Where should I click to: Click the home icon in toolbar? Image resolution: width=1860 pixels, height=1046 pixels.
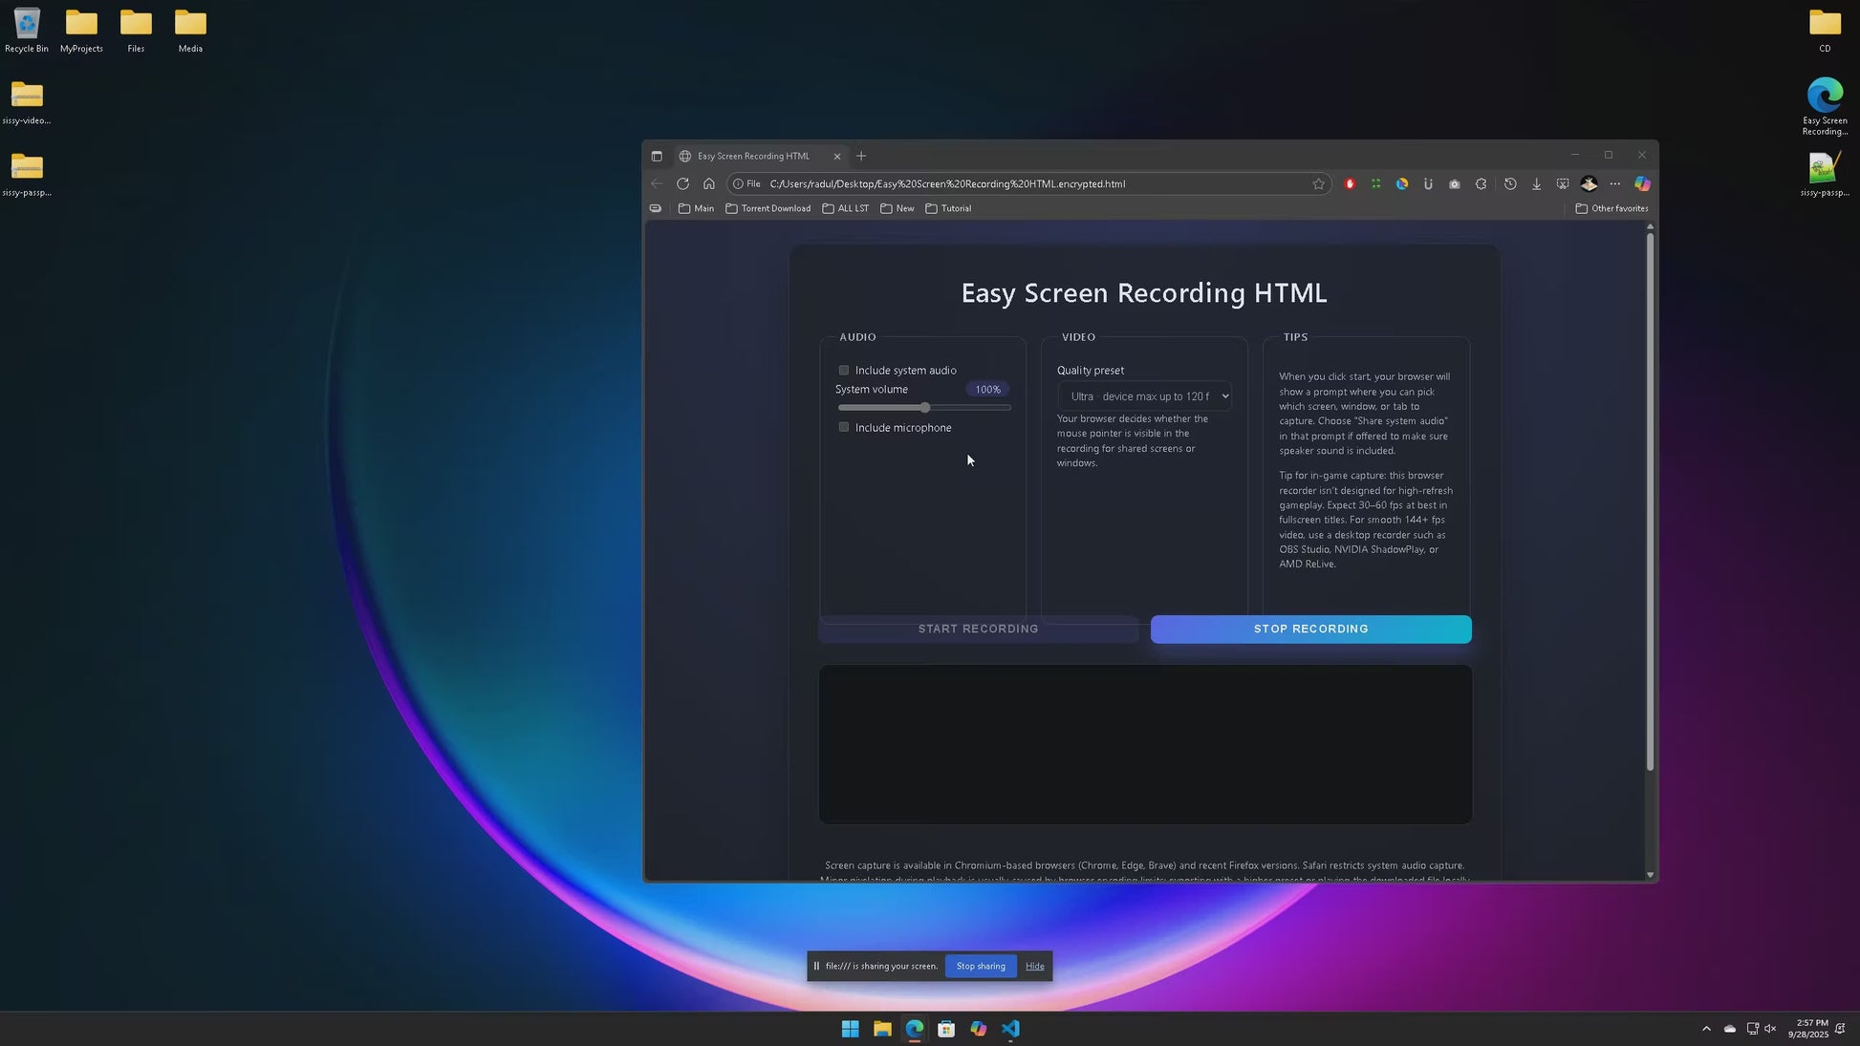coord(708,183)
